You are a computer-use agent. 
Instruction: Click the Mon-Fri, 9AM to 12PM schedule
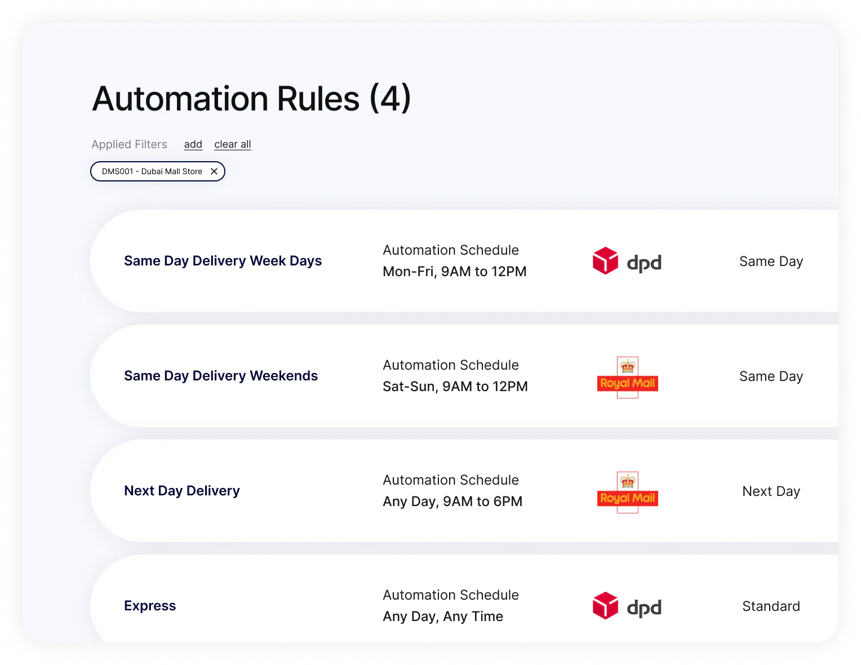[454, 272]
